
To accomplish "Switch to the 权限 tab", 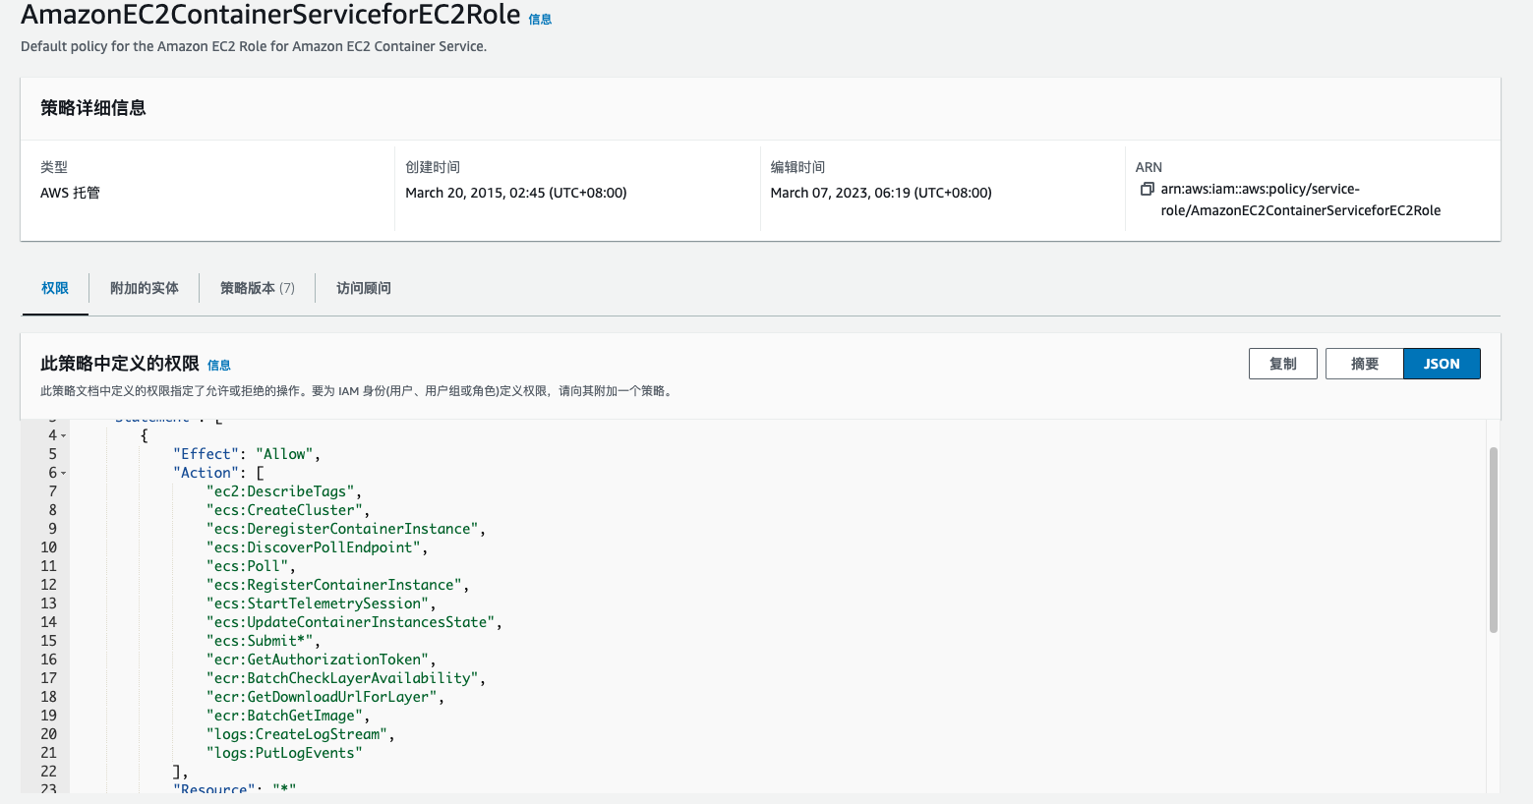I will [x=55, y=288].
